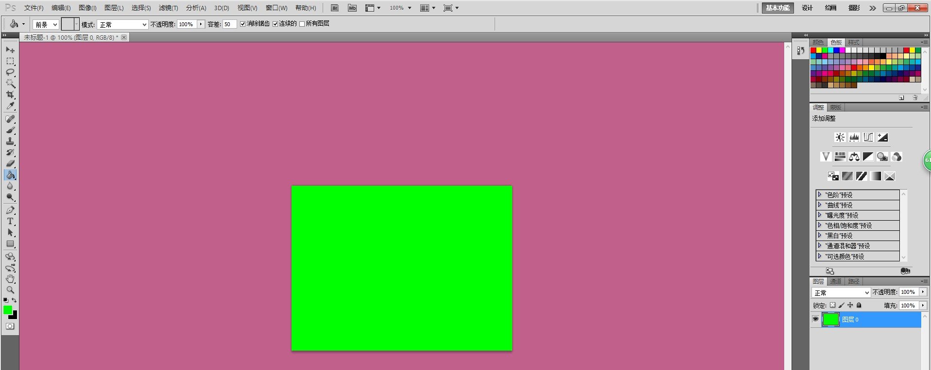Toggle the 连续的 contiguous checkbox
Viewport: 931px width, 370px height.
click(275, 24)
